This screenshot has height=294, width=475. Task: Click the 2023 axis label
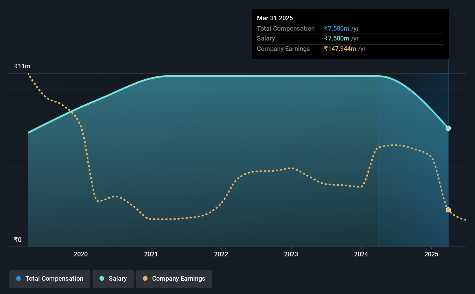pos(291,254)
